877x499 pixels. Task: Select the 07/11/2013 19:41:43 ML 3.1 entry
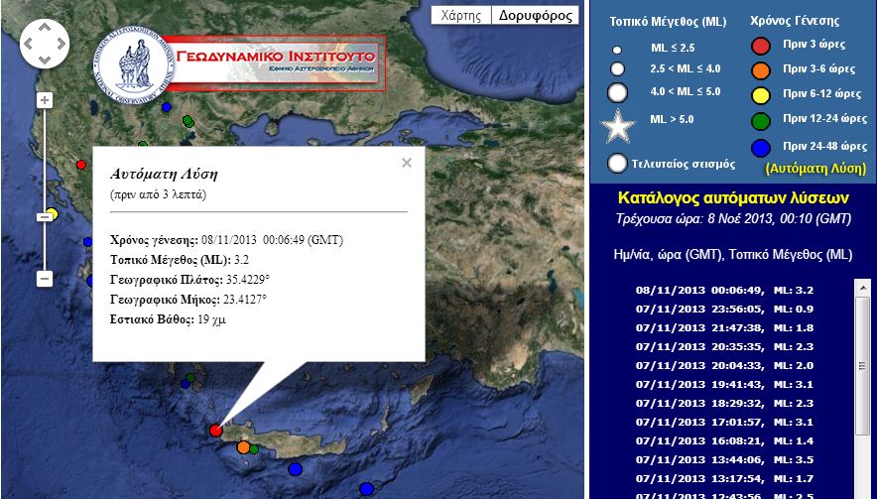pyautogui.click(x=724, y=384)
